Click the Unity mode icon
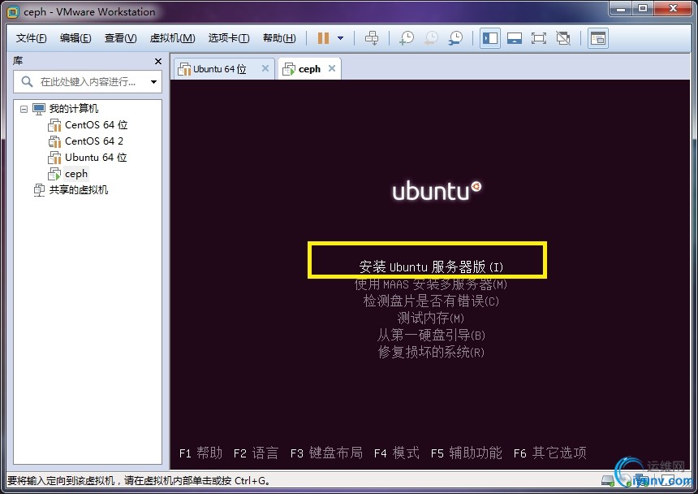The height and width of the screenshot is (494, 698). click(x=563, y=38)
